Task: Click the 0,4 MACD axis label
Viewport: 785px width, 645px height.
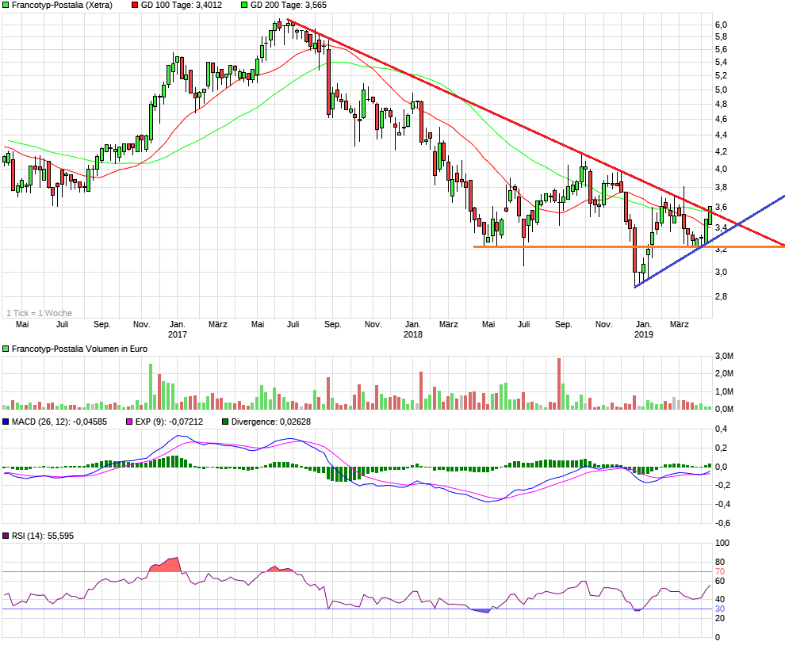Action: 721,429
